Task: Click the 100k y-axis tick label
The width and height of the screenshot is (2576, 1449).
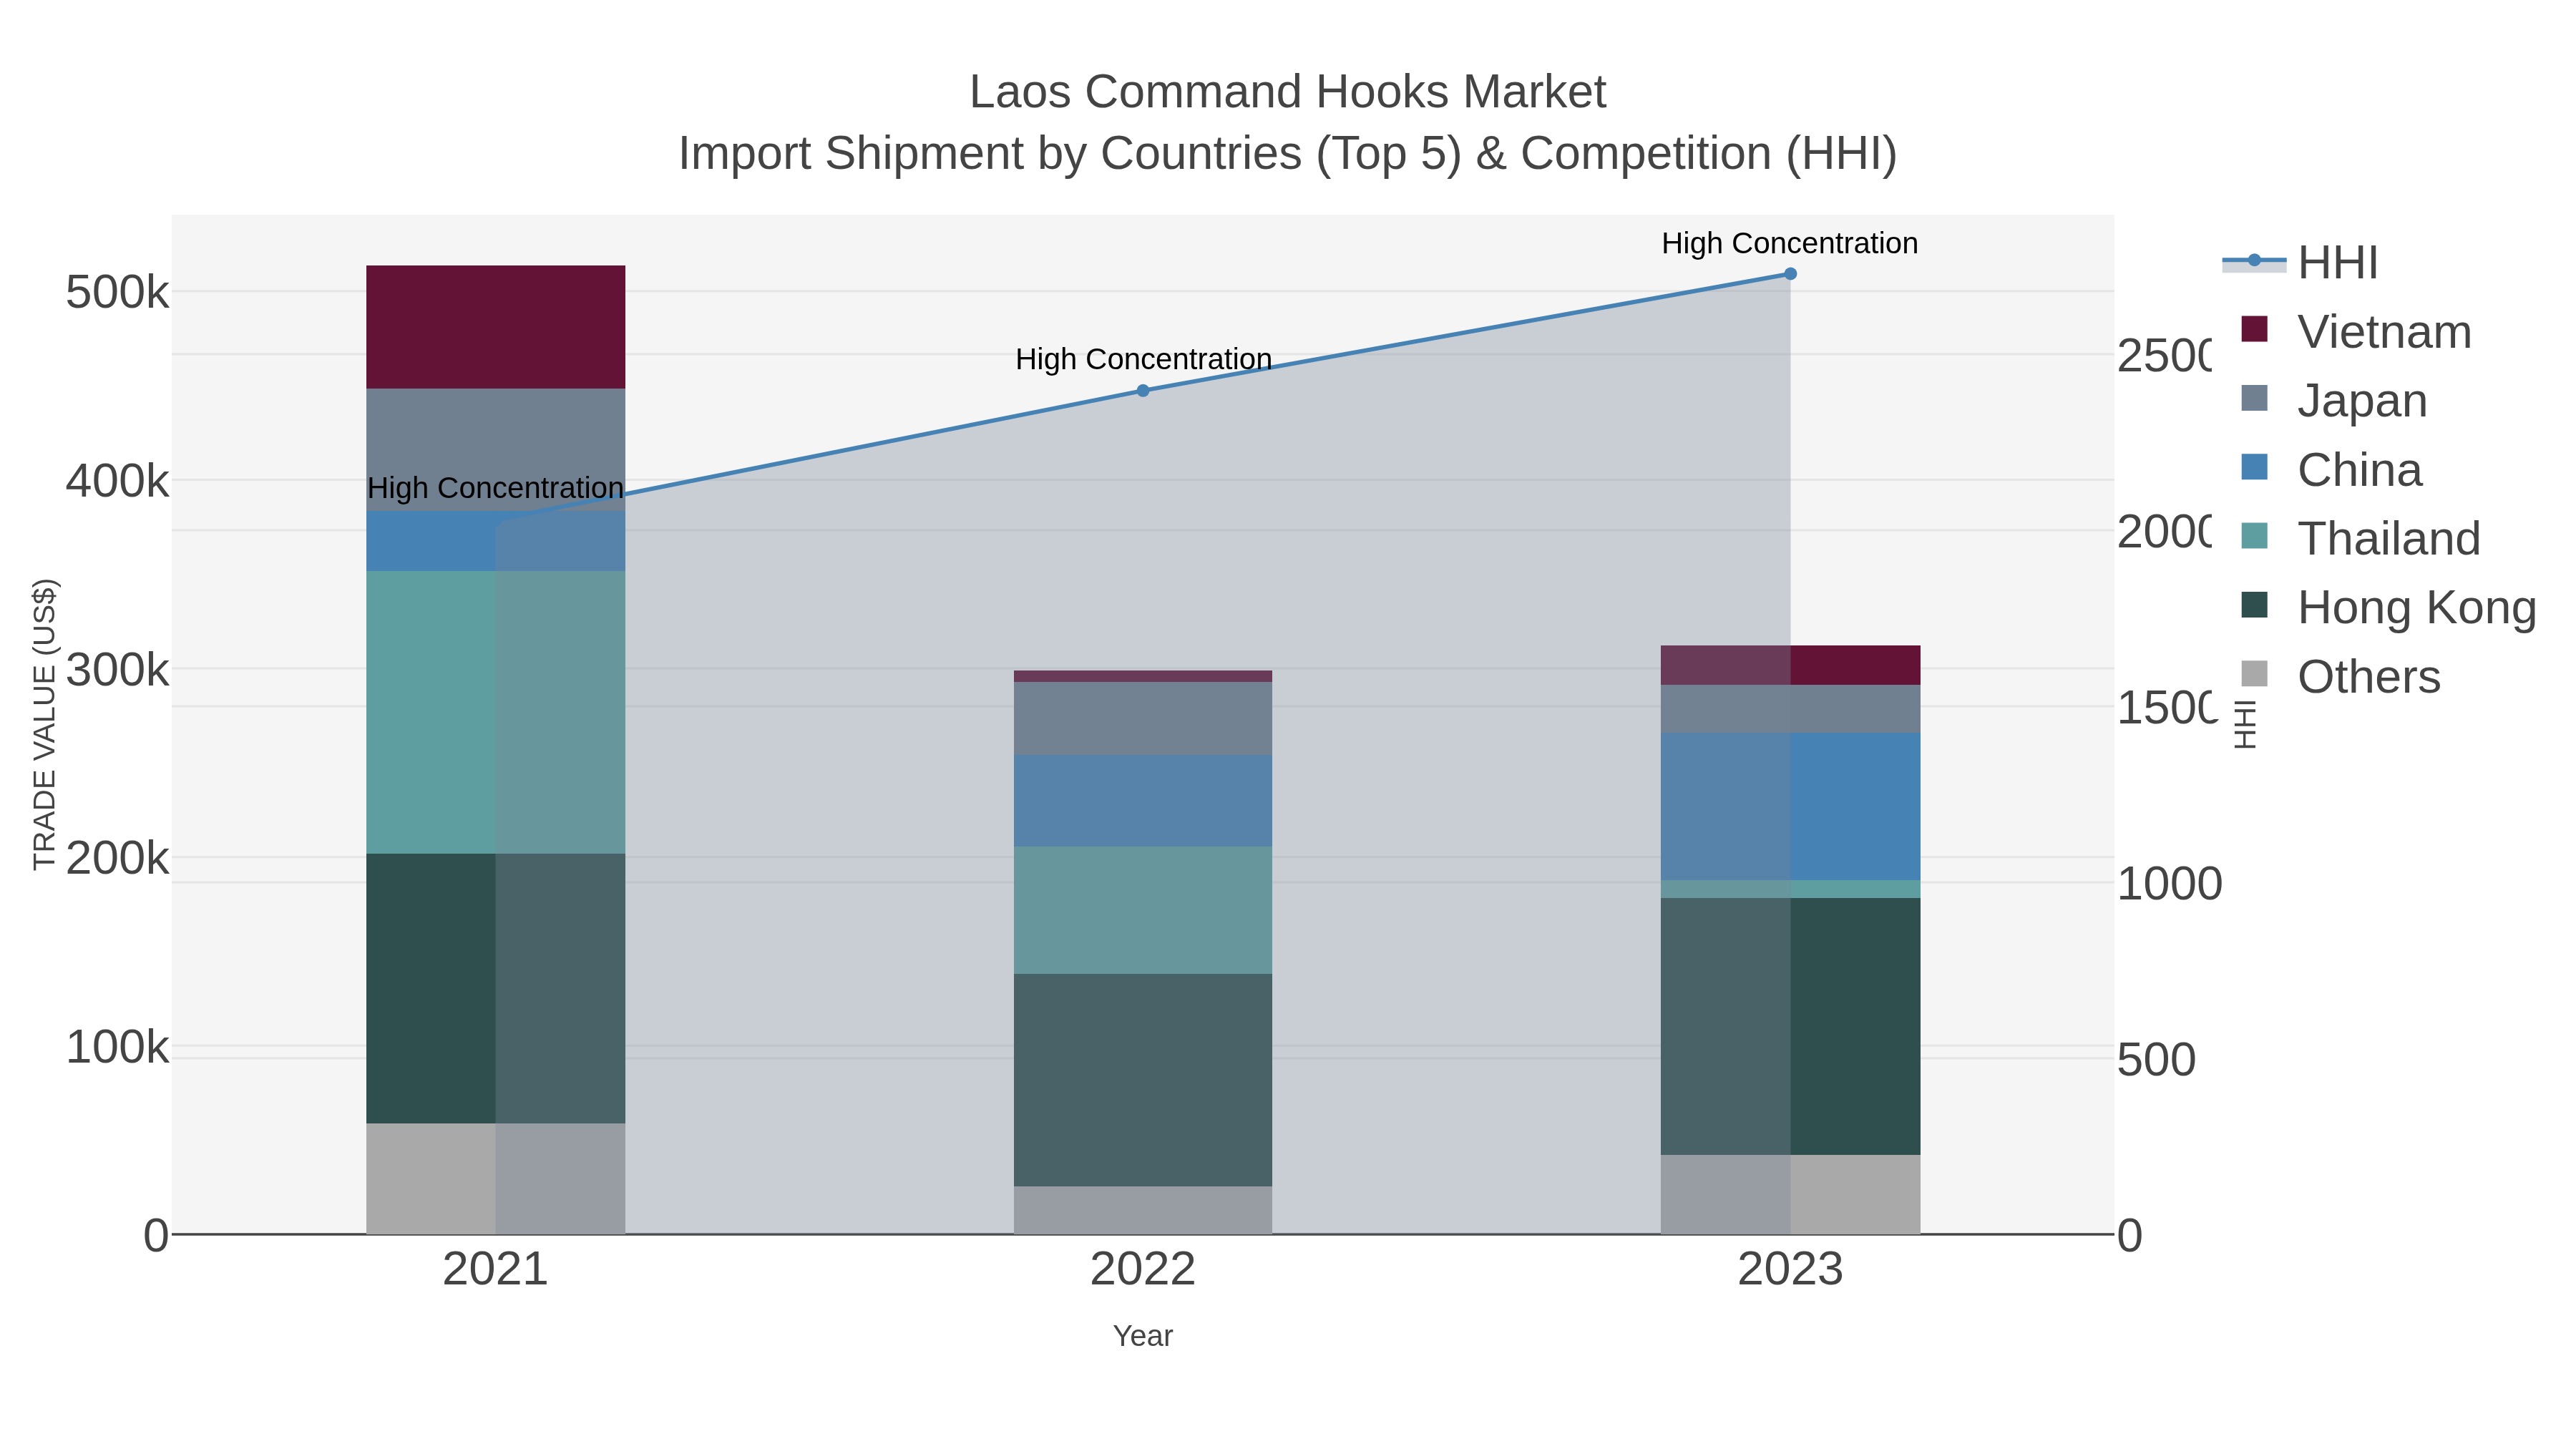Action: (x=117, y=1047)
